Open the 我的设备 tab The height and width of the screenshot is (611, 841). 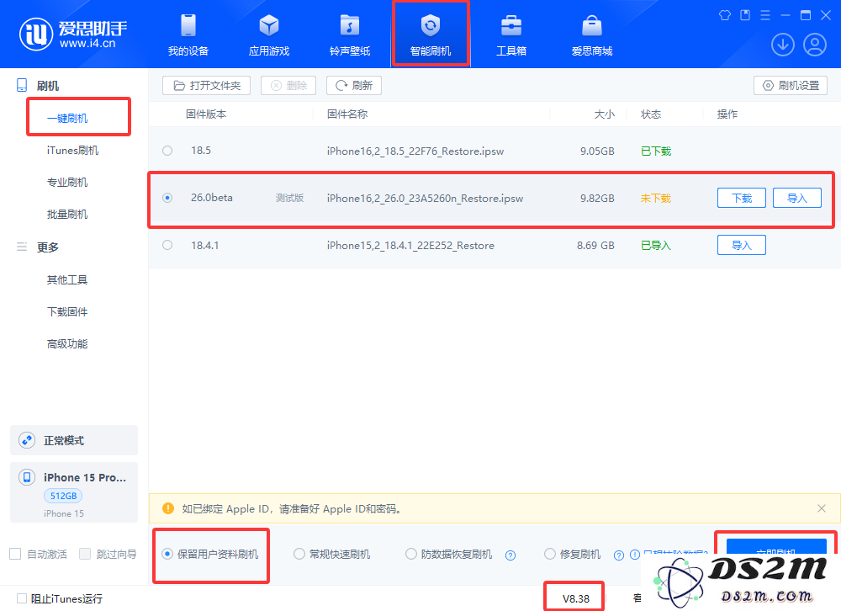[188, 35]
